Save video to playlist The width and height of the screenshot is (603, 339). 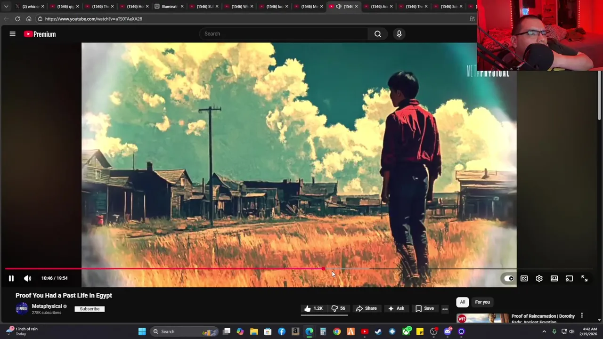[x=424, y=308]
